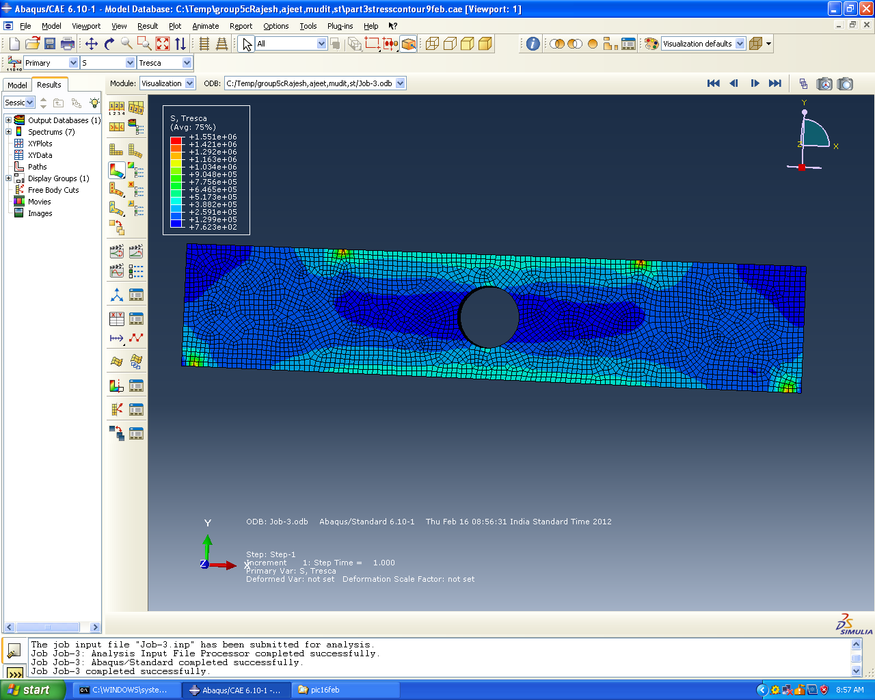Viewport: 875px width, 700px height.
Task: Click the Animate Time History icon
Action: pos(136,252)
